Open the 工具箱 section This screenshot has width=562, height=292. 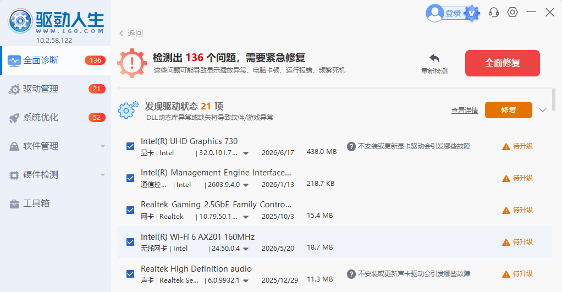(x=56, y=203)
